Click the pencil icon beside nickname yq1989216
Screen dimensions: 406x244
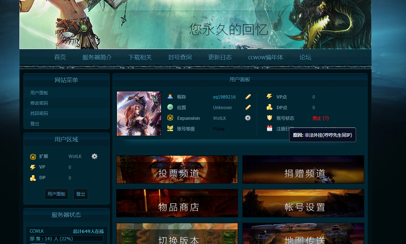(x=248, y=97)
